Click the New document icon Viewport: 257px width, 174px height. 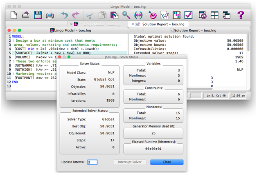click(14, 16)
